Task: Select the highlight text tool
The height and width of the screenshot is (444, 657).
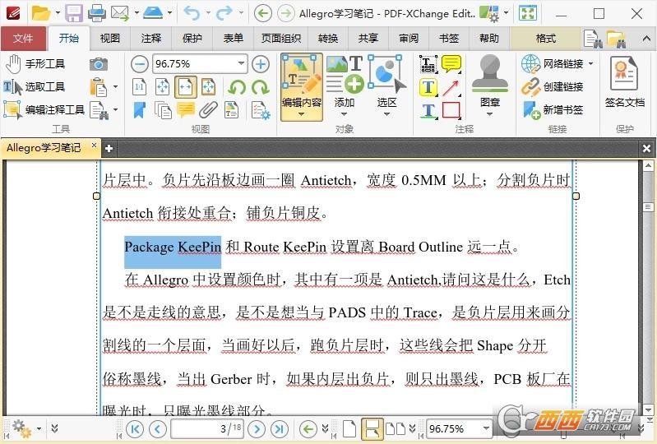Action: click(x=428, y=87)
